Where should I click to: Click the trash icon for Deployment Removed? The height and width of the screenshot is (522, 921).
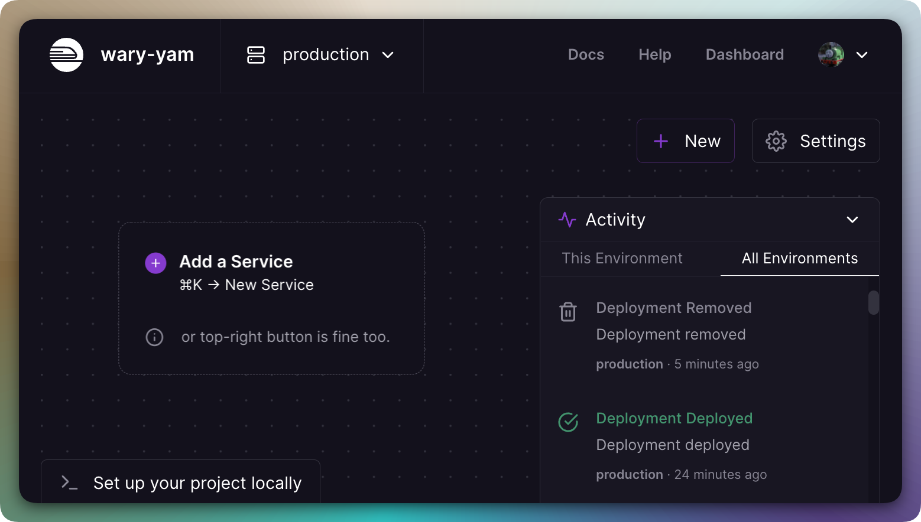tap(567, 312)
